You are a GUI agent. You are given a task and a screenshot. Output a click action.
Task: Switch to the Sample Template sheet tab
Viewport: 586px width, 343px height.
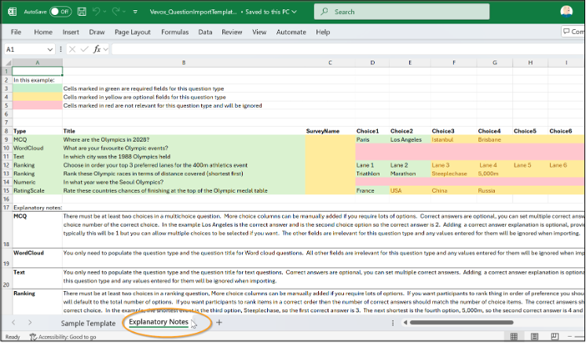(x=88, y=323)
